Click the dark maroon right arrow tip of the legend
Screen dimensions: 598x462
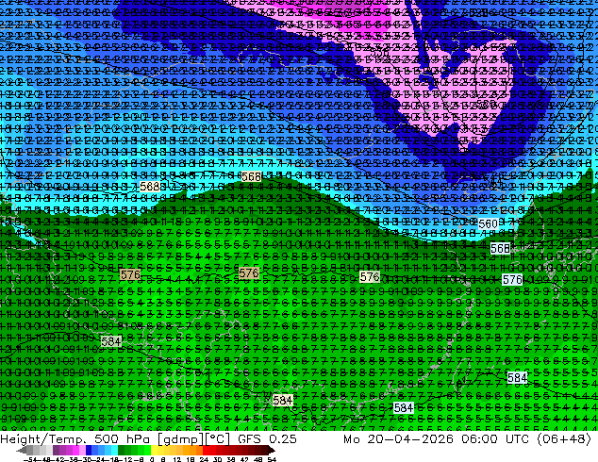272,451
